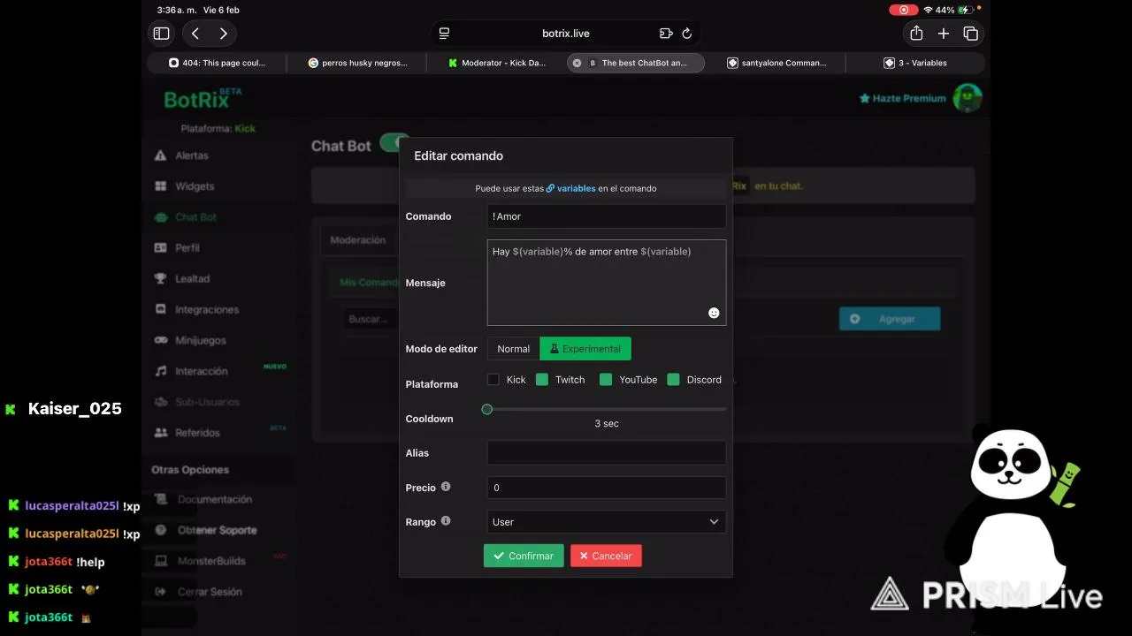
Task: Open Lealtad in sidebar
Action: (x=192, y=279)
